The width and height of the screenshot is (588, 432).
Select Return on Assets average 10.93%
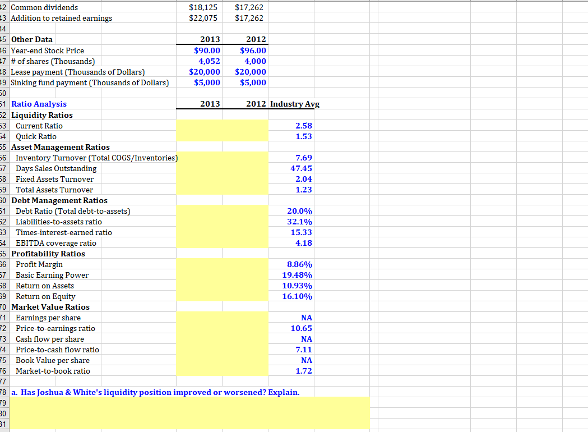click(297, 286)
